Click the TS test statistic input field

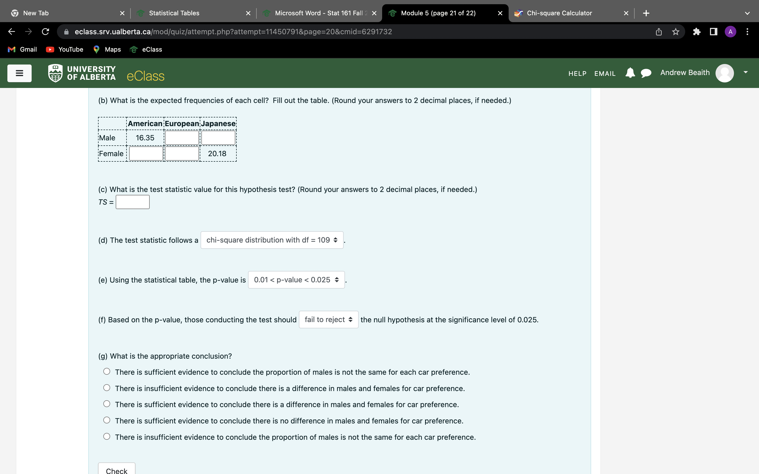133,202
